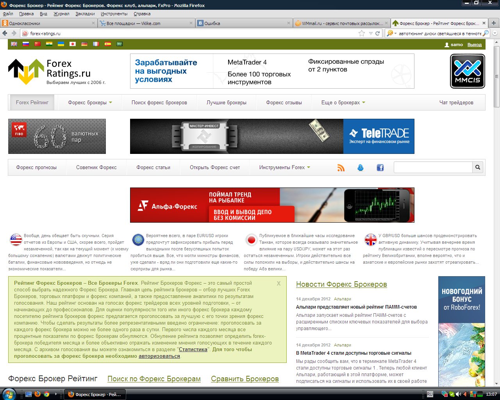This screenshot has width=500, height=400.
Task: Click EU flag forecast icon
Action: click(138, 239)
